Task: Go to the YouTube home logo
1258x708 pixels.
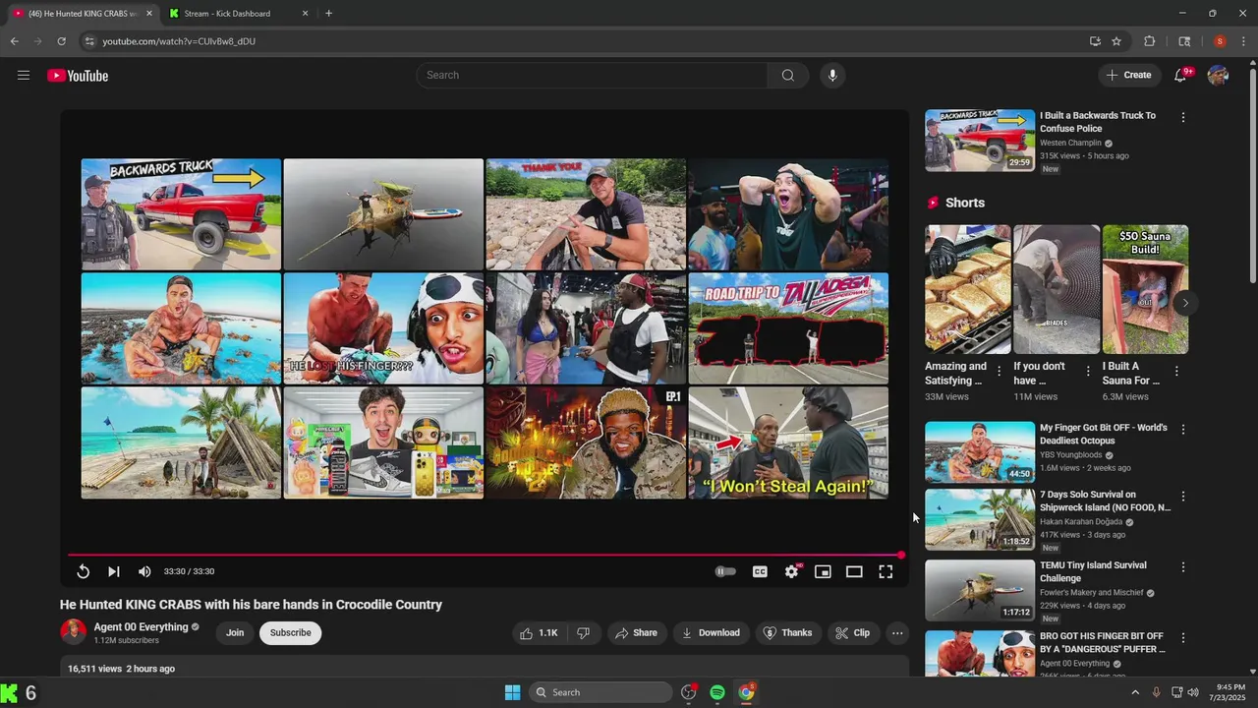Action: pos(78,76)
